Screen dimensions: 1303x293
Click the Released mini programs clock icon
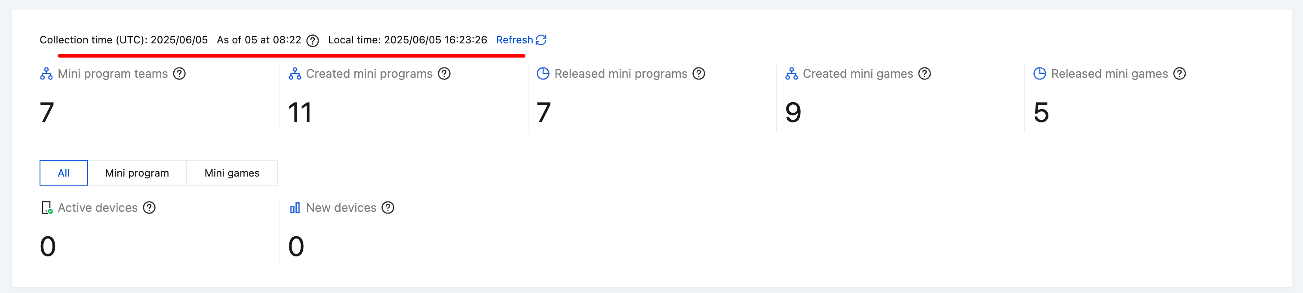pos(543,74)
